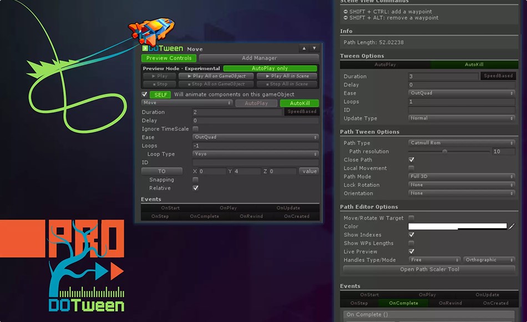527x322 pixels.
Task: Click the green SELF badge
Action: 160,94
